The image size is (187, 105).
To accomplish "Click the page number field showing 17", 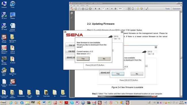I will (x=103, y=9).
